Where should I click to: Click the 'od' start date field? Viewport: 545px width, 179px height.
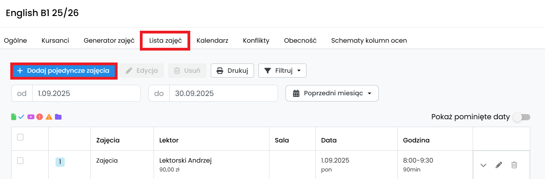tap(86, 93)
